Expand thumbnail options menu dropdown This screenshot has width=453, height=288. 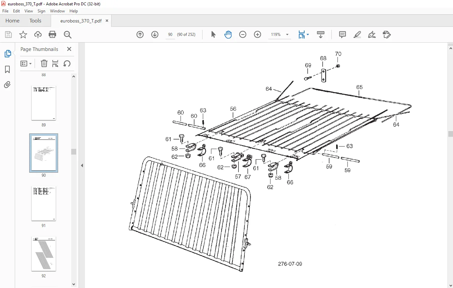point(26,63)
